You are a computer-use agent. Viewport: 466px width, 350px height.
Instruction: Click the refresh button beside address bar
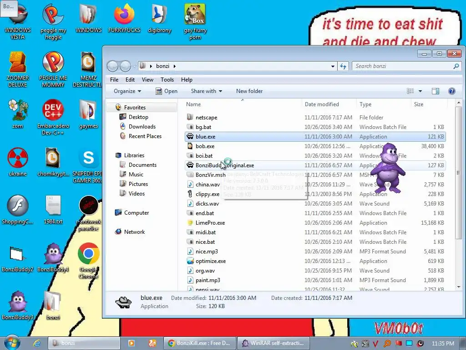pyautogui.click(x=343, y=66)
